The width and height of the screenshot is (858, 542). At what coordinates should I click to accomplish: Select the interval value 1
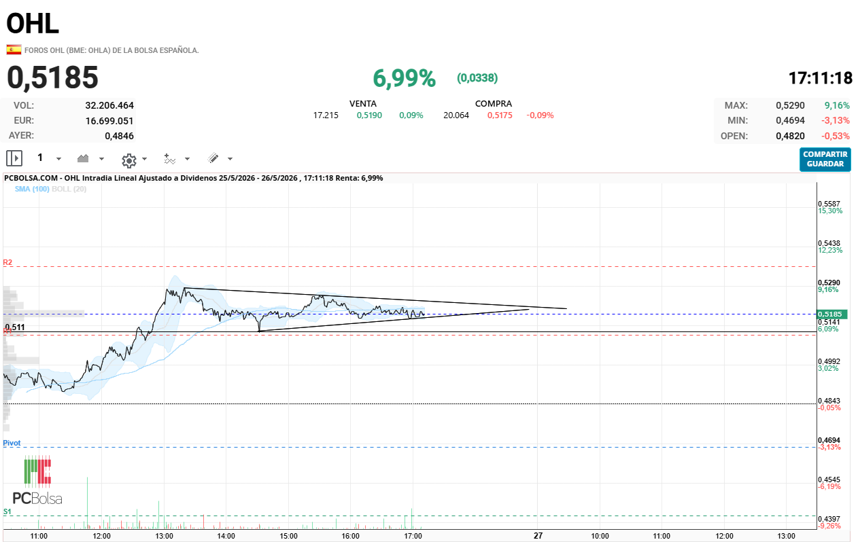point(40,158)
